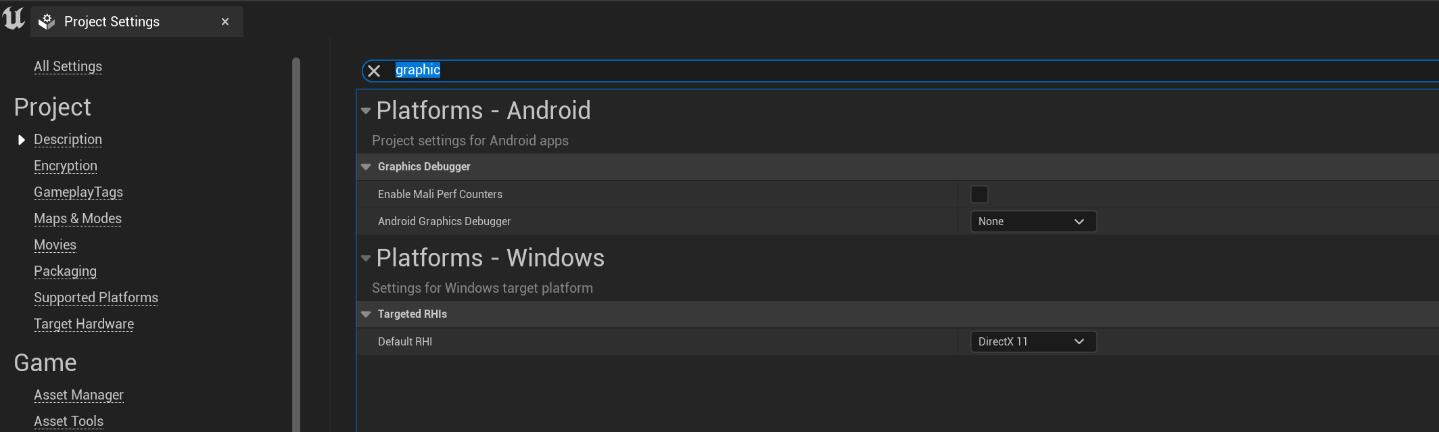The height and width of the screenshot is (432, 1439).
Task: Open Supported Platforms settings
Action: (x=96, y=297)
